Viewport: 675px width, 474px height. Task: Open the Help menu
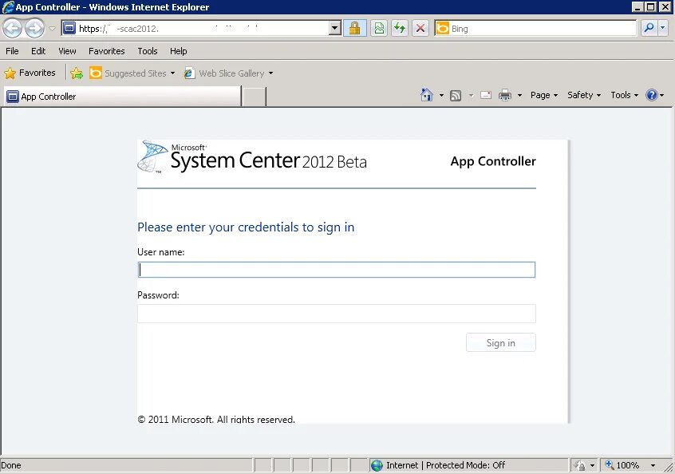[x=178, y=51]
